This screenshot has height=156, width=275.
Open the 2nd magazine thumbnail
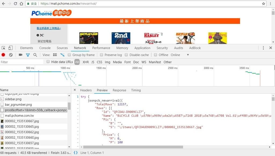[121, 38]
